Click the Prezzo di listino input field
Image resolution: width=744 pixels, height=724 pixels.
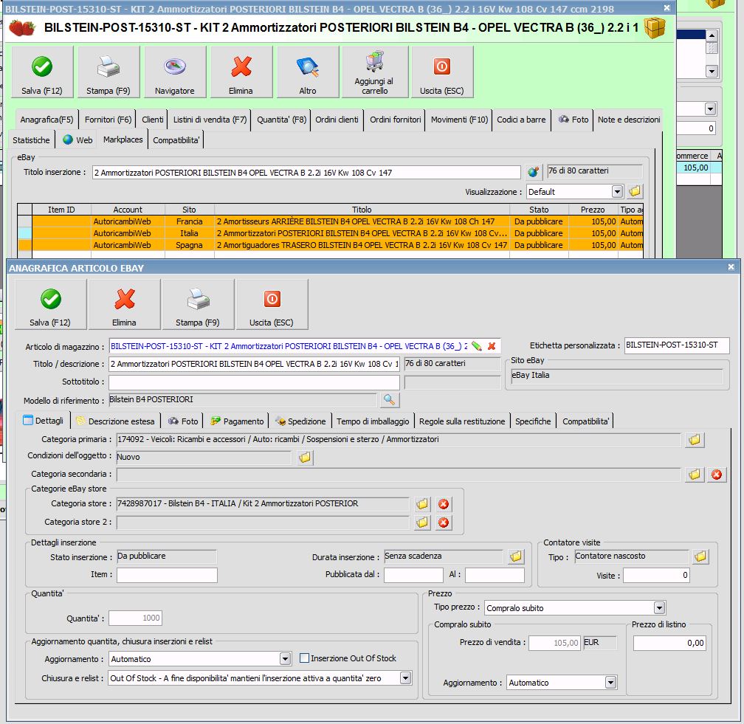point(669,644)
